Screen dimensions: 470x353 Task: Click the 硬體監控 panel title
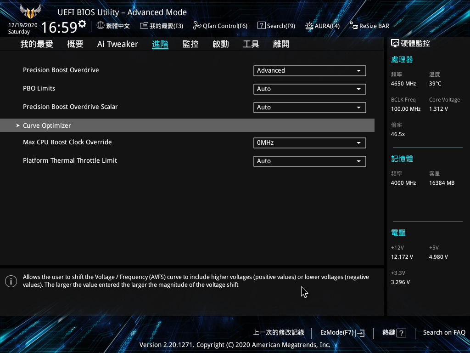(x=415, y=44)
